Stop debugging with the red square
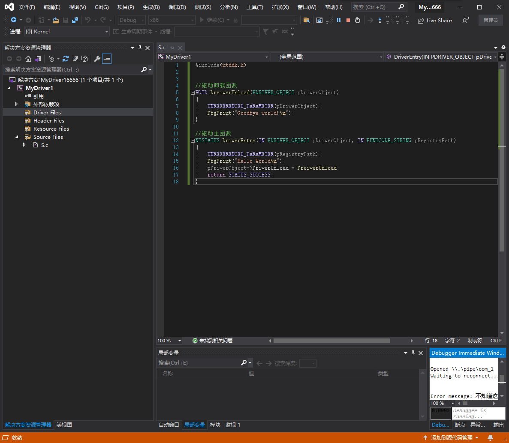The height and width of the screenshot is (443, 509). pyautogui.click(x=348, y=20)
